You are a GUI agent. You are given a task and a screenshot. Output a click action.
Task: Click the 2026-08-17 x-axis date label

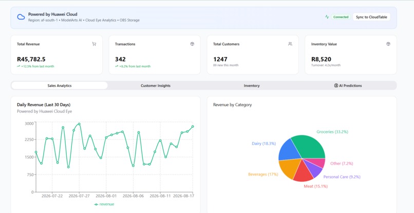[x=183, y=196]
